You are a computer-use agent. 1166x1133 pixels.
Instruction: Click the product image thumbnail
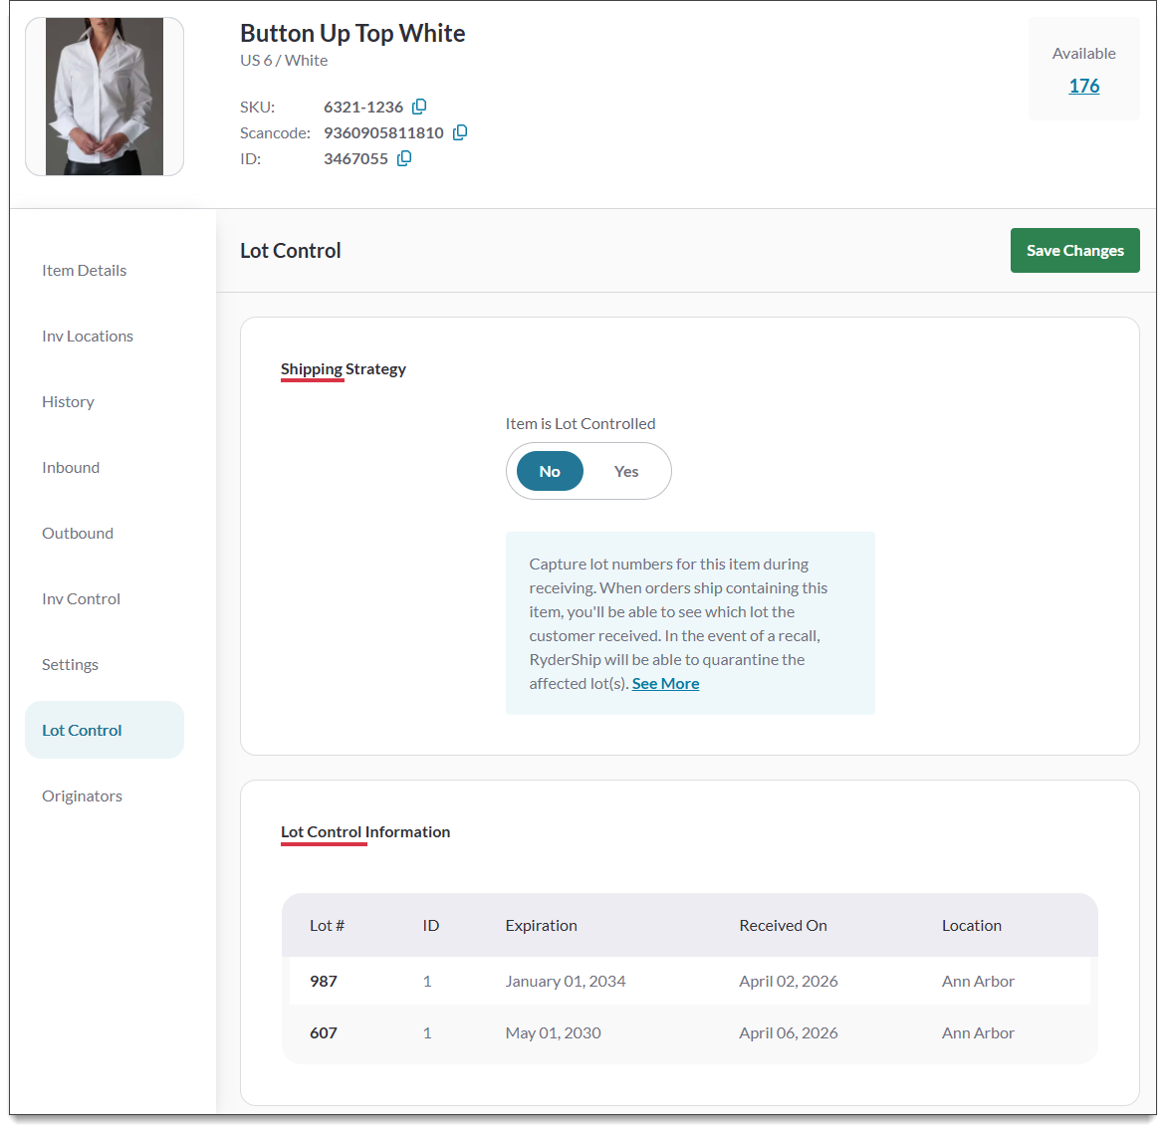coord(105,97)
